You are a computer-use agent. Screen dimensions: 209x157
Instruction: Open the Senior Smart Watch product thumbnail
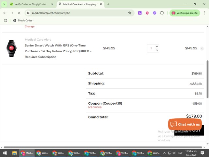(x=11, y=48)
